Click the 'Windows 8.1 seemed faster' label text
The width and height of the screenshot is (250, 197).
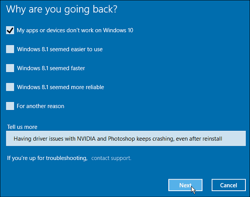51,68
